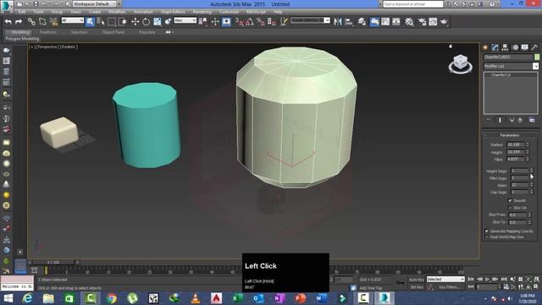Open the Workspace Default dropdown
The width and height of the screenshot is (542, 305).
click(x=94, y=4)
